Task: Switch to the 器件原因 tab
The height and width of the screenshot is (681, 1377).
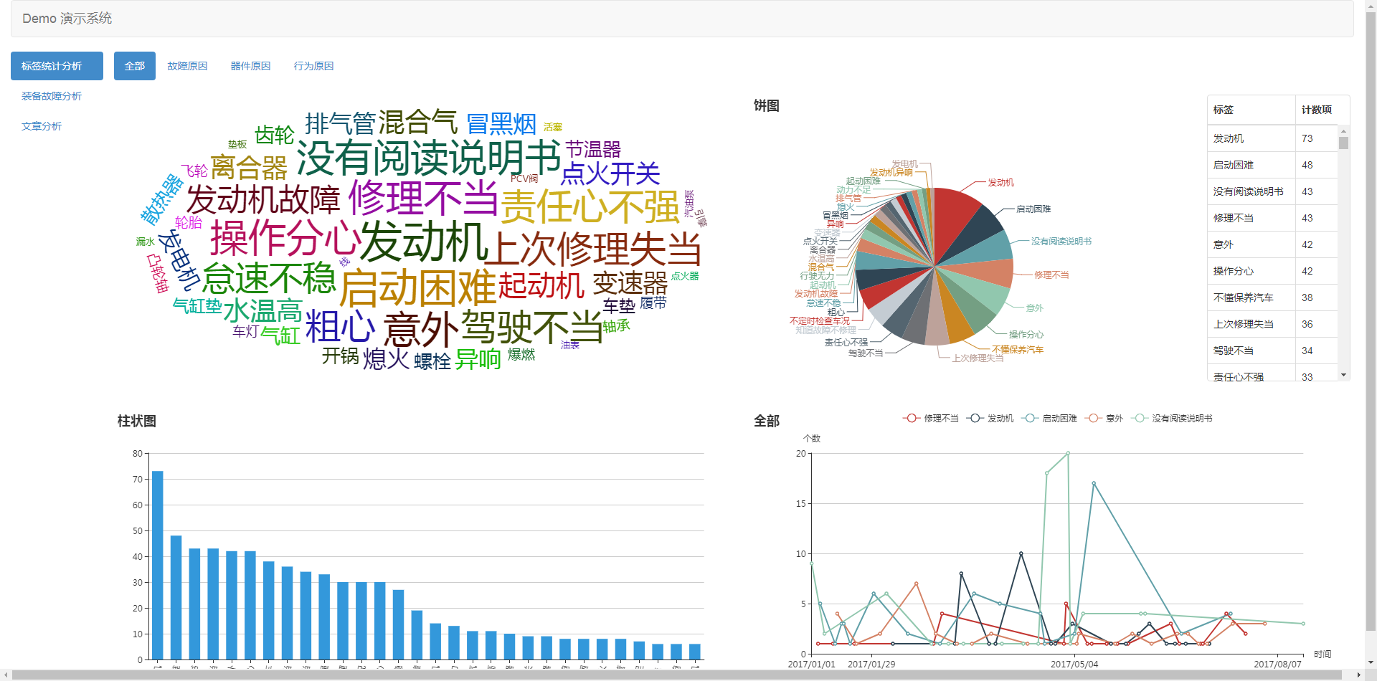Action: (x=250, y=66)
